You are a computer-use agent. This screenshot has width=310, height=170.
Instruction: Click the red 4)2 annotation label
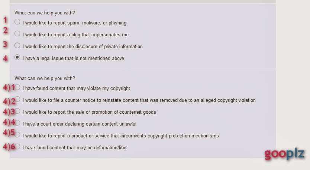pyautogui.click(x=9, y=101)
